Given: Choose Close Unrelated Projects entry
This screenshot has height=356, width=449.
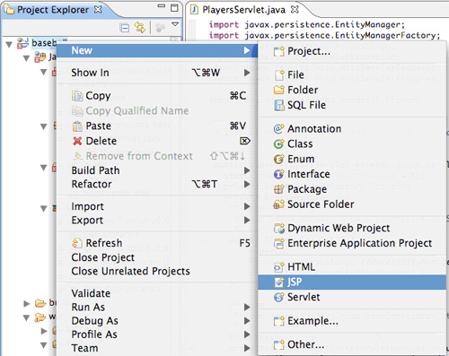Looking at the screenshot, I should (157, 271).
